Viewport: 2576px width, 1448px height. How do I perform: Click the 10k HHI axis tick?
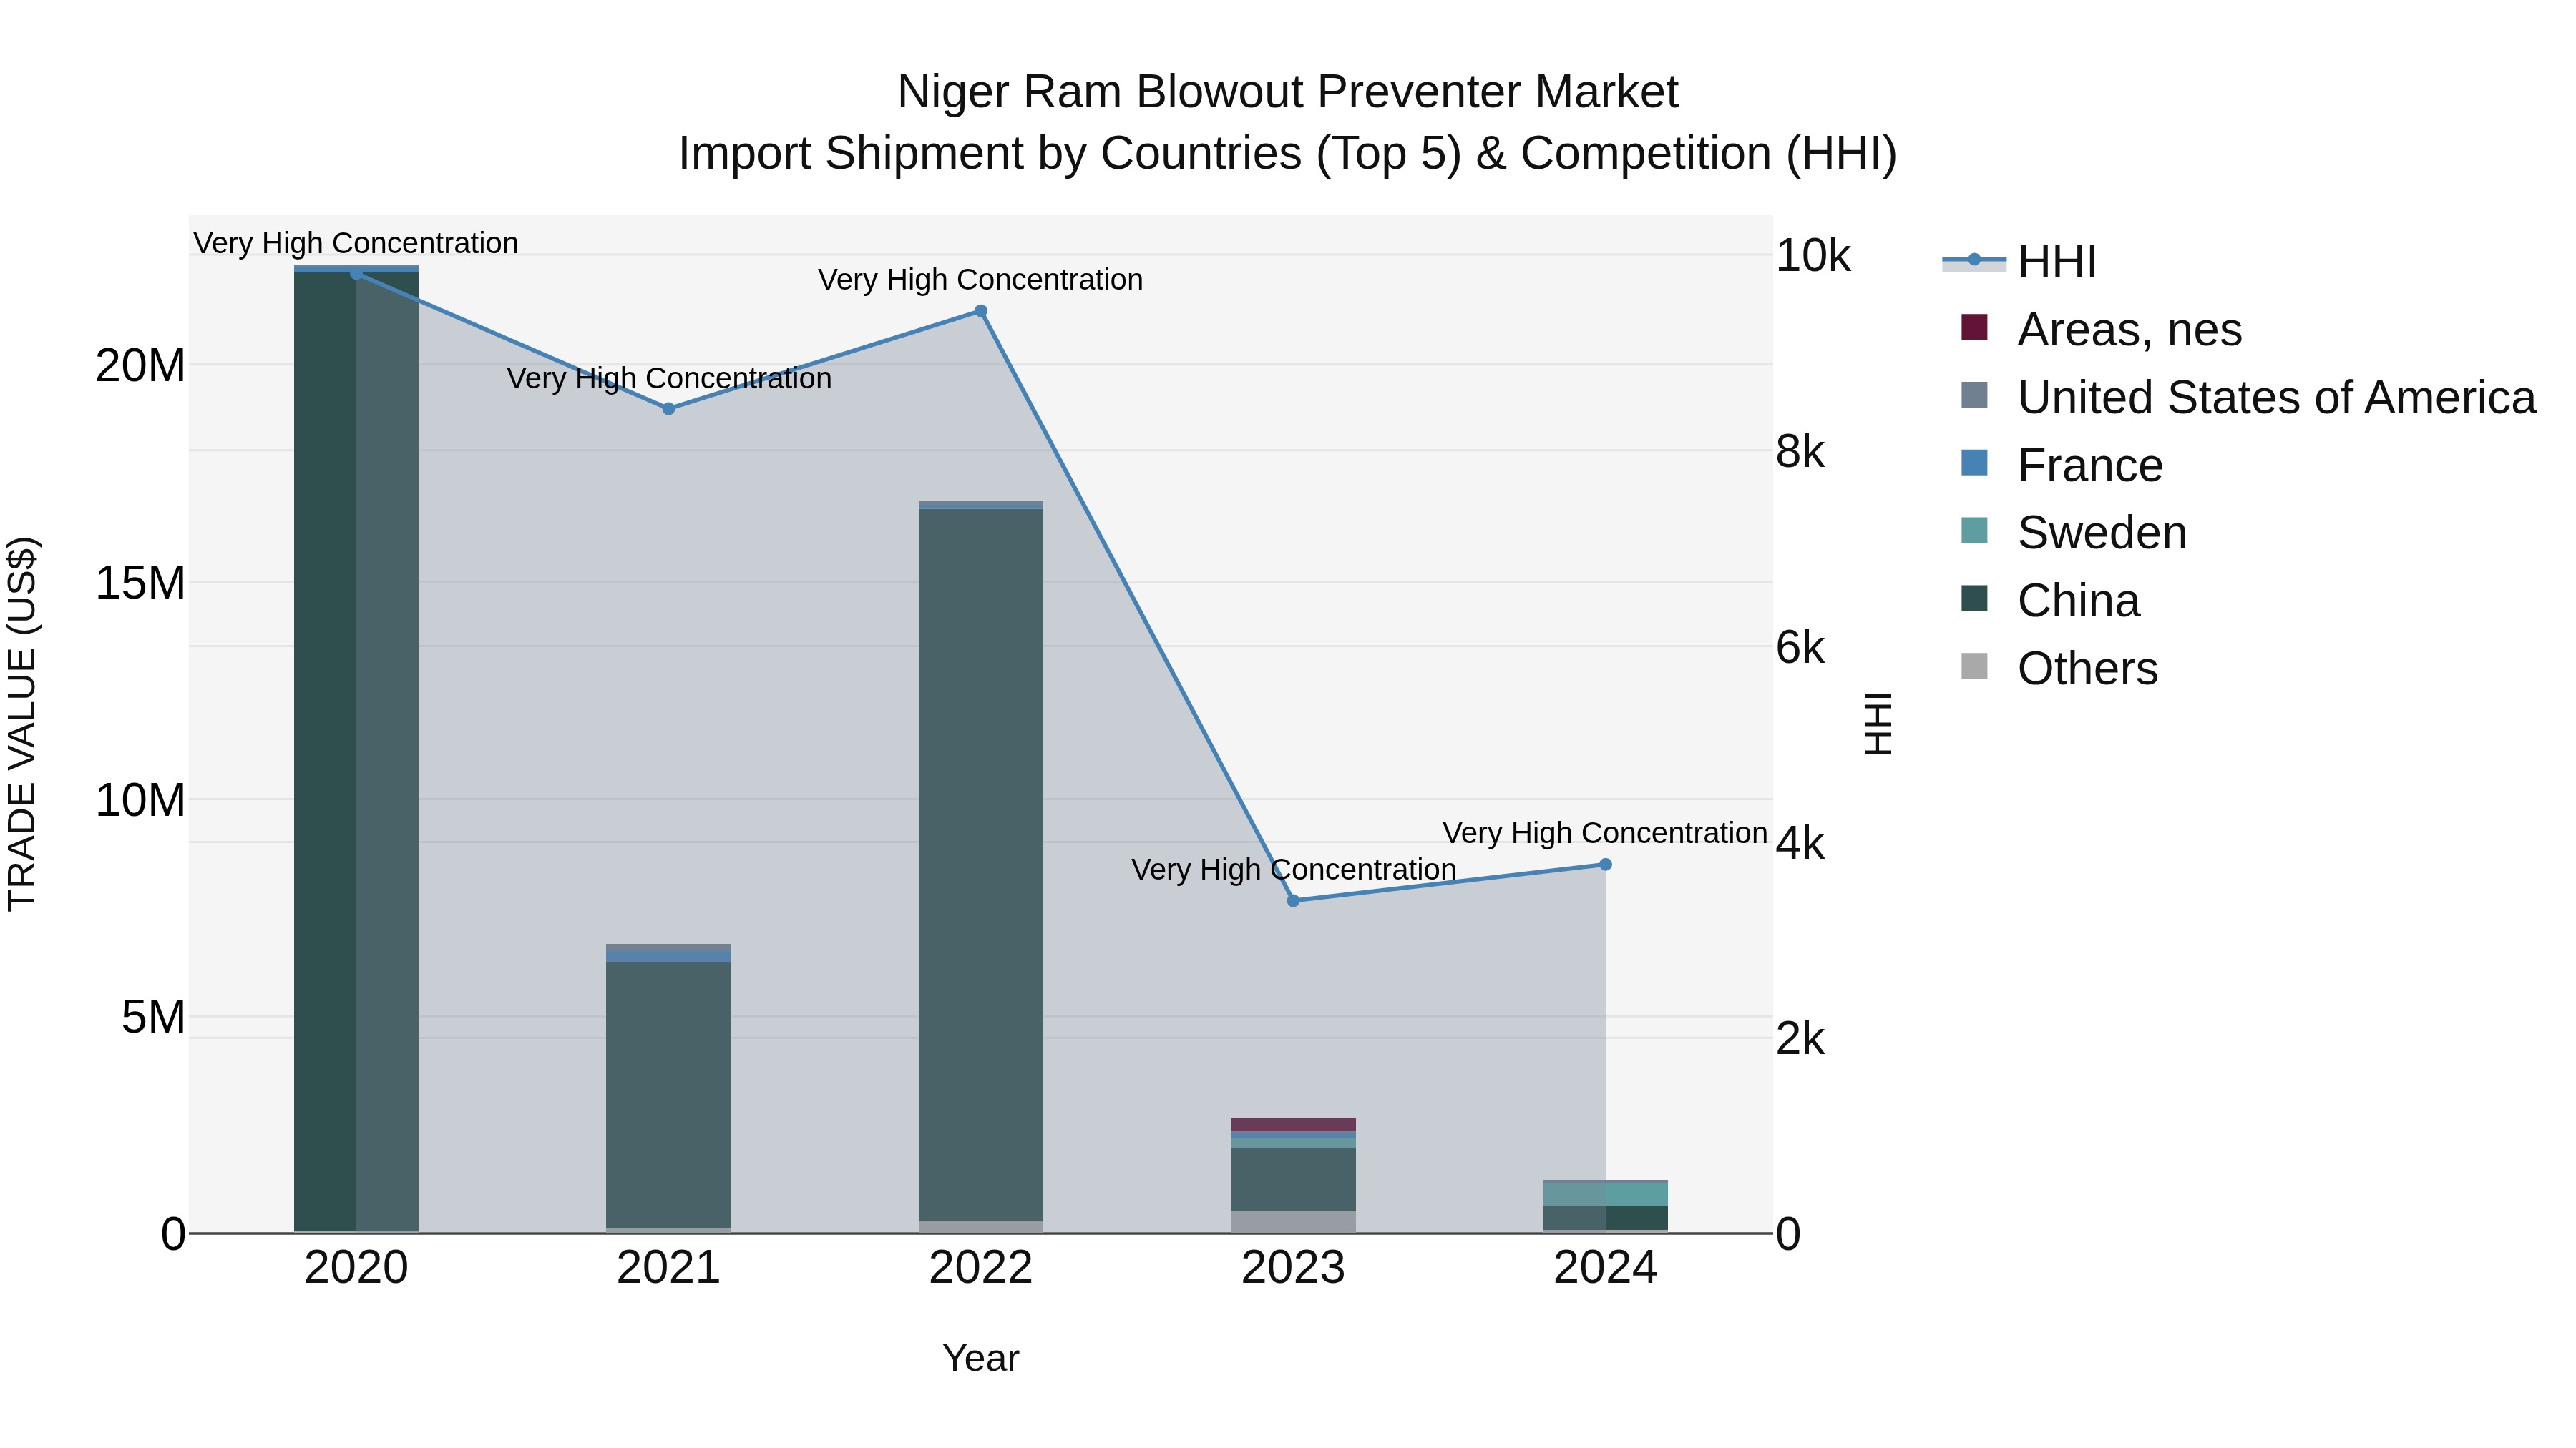coord(1813,257)
